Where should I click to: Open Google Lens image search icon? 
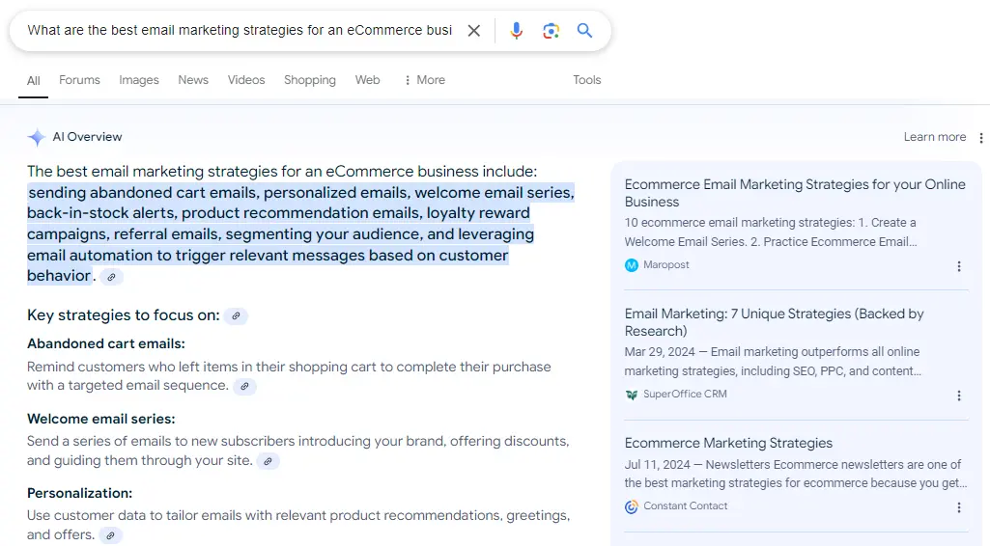[551, 31]
